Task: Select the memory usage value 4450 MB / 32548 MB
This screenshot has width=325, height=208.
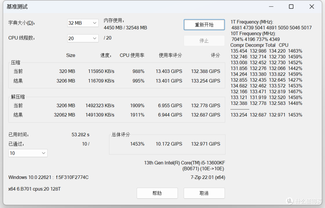Action: tap(125, 28)
